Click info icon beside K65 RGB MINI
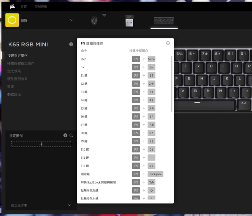 pyautogui.click(x=71, y=44)
